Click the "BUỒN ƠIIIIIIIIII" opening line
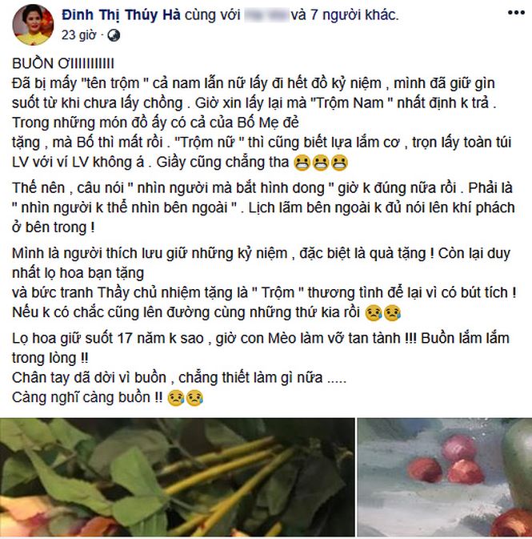 [63, 63]
